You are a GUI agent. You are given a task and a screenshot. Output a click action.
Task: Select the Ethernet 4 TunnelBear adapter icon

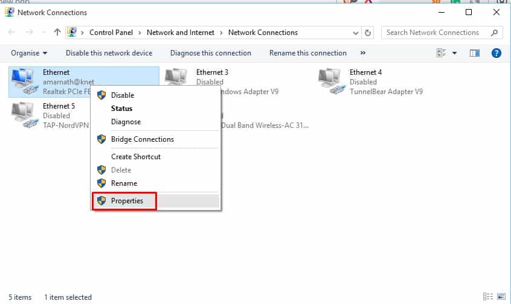pyautogui.click(x=332, y=81)
